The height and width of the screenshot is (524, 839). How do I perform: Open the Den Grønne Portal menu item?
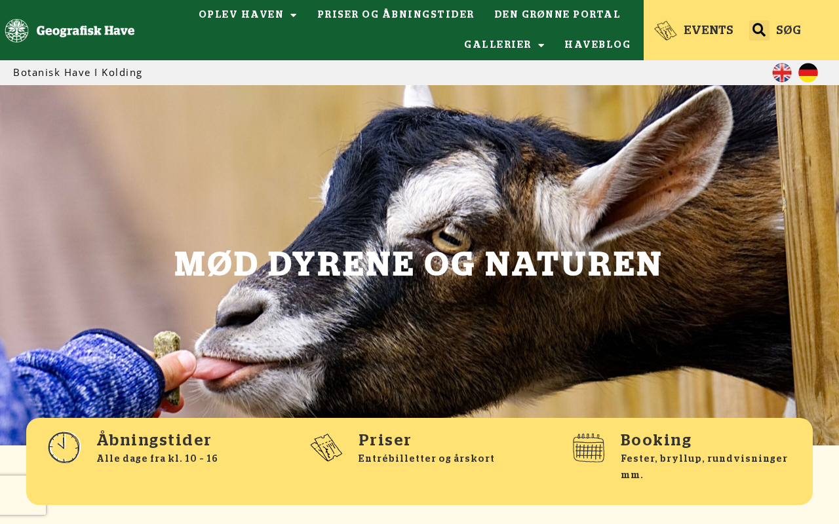(x=557, y=14)
